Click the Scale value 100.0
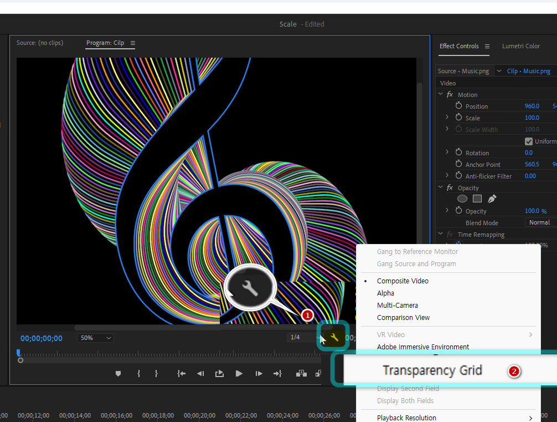Viewport: 557px width, 422px height. [x=532, y=118]
